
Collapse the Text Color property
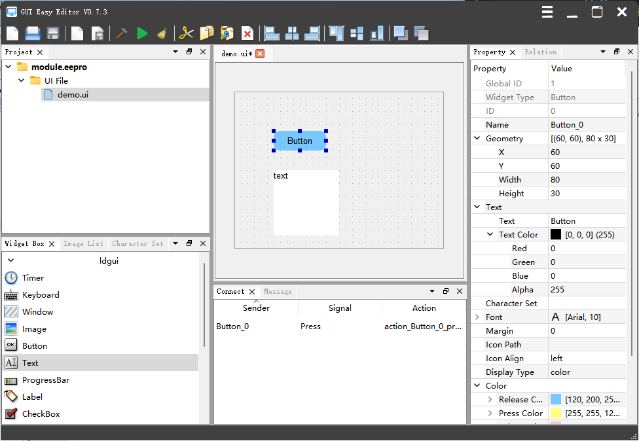(490, 234)
